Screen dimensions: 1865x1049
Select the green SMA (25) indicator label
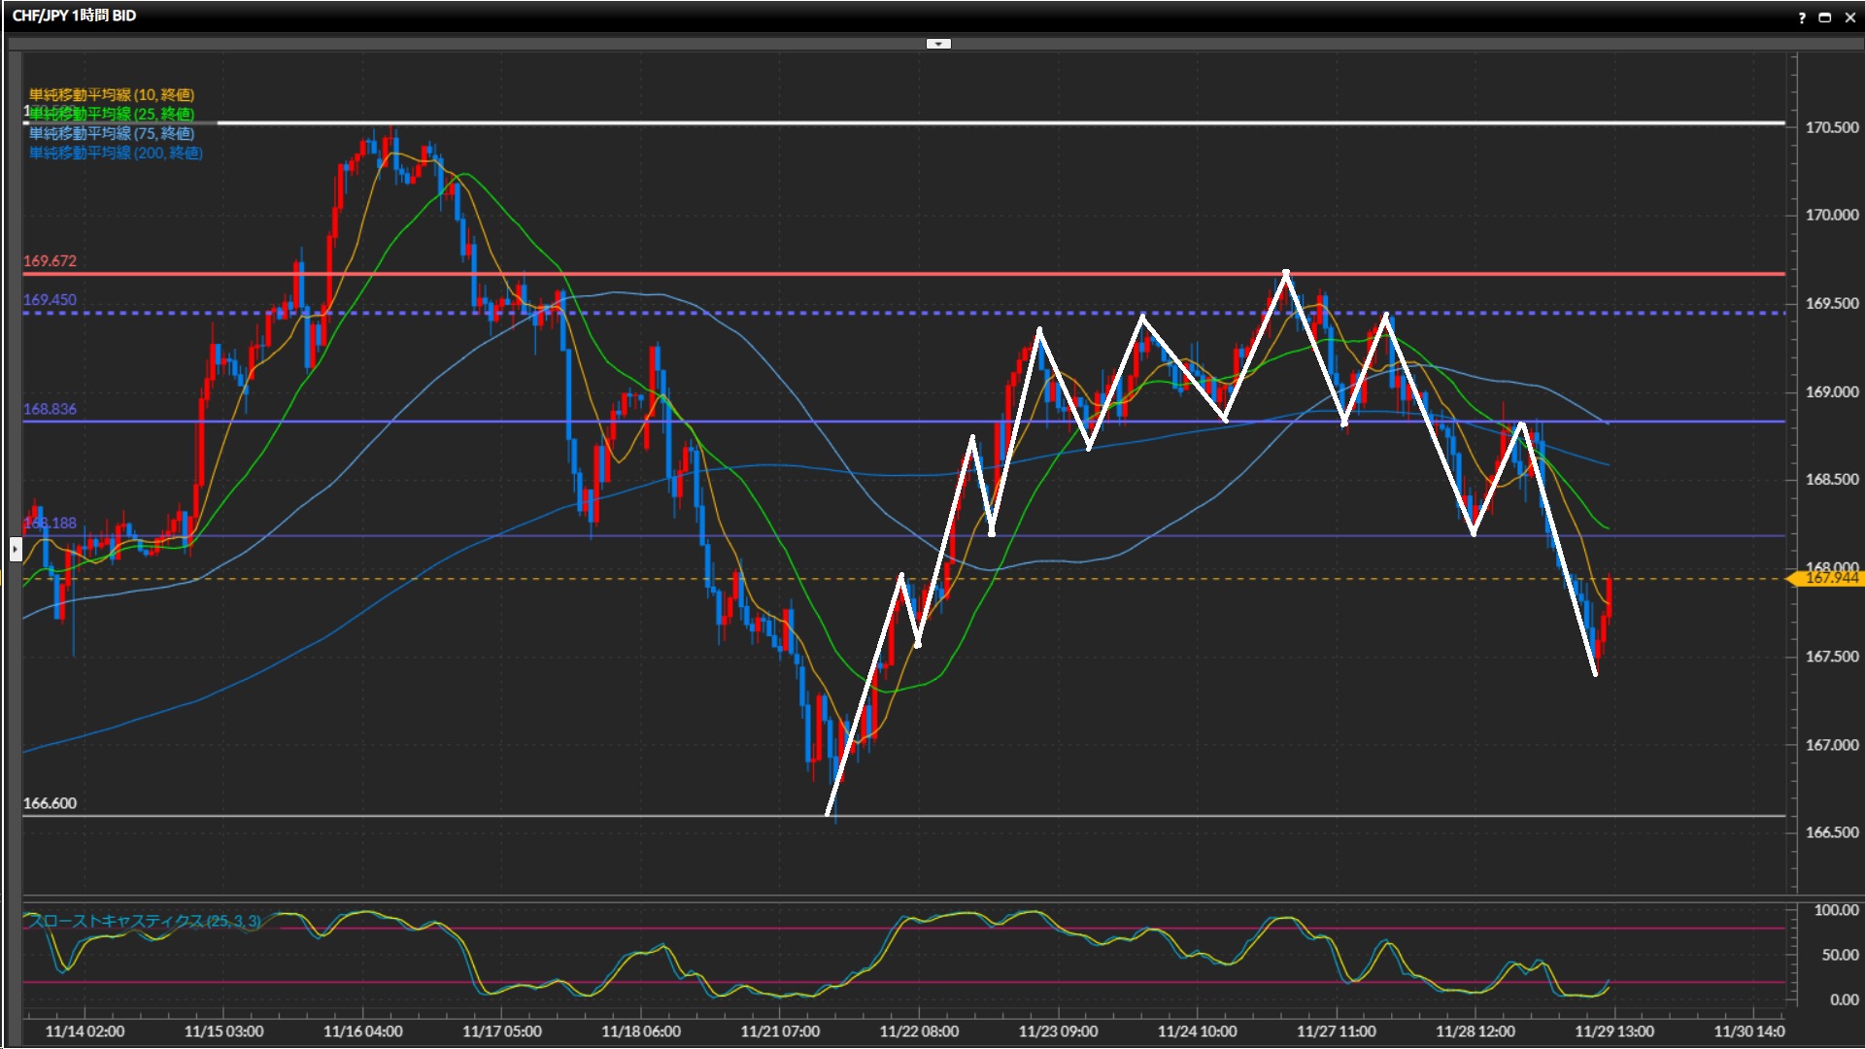point(112,114)
